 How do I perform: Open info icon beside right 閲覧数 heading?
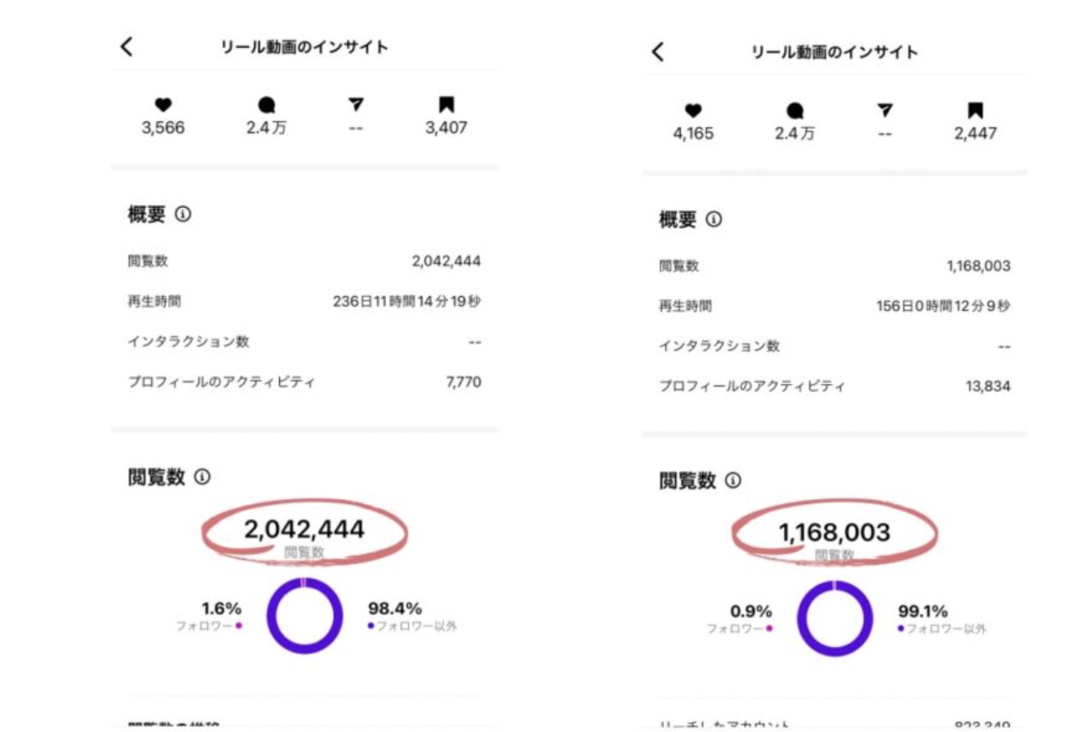(x=733, y=480)
